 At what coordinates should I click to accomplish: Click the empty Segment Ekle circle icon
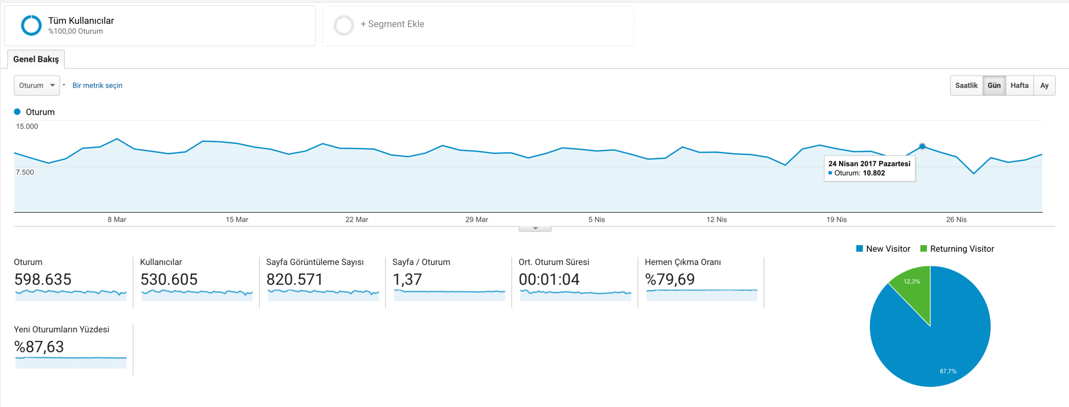pos(344,25)
